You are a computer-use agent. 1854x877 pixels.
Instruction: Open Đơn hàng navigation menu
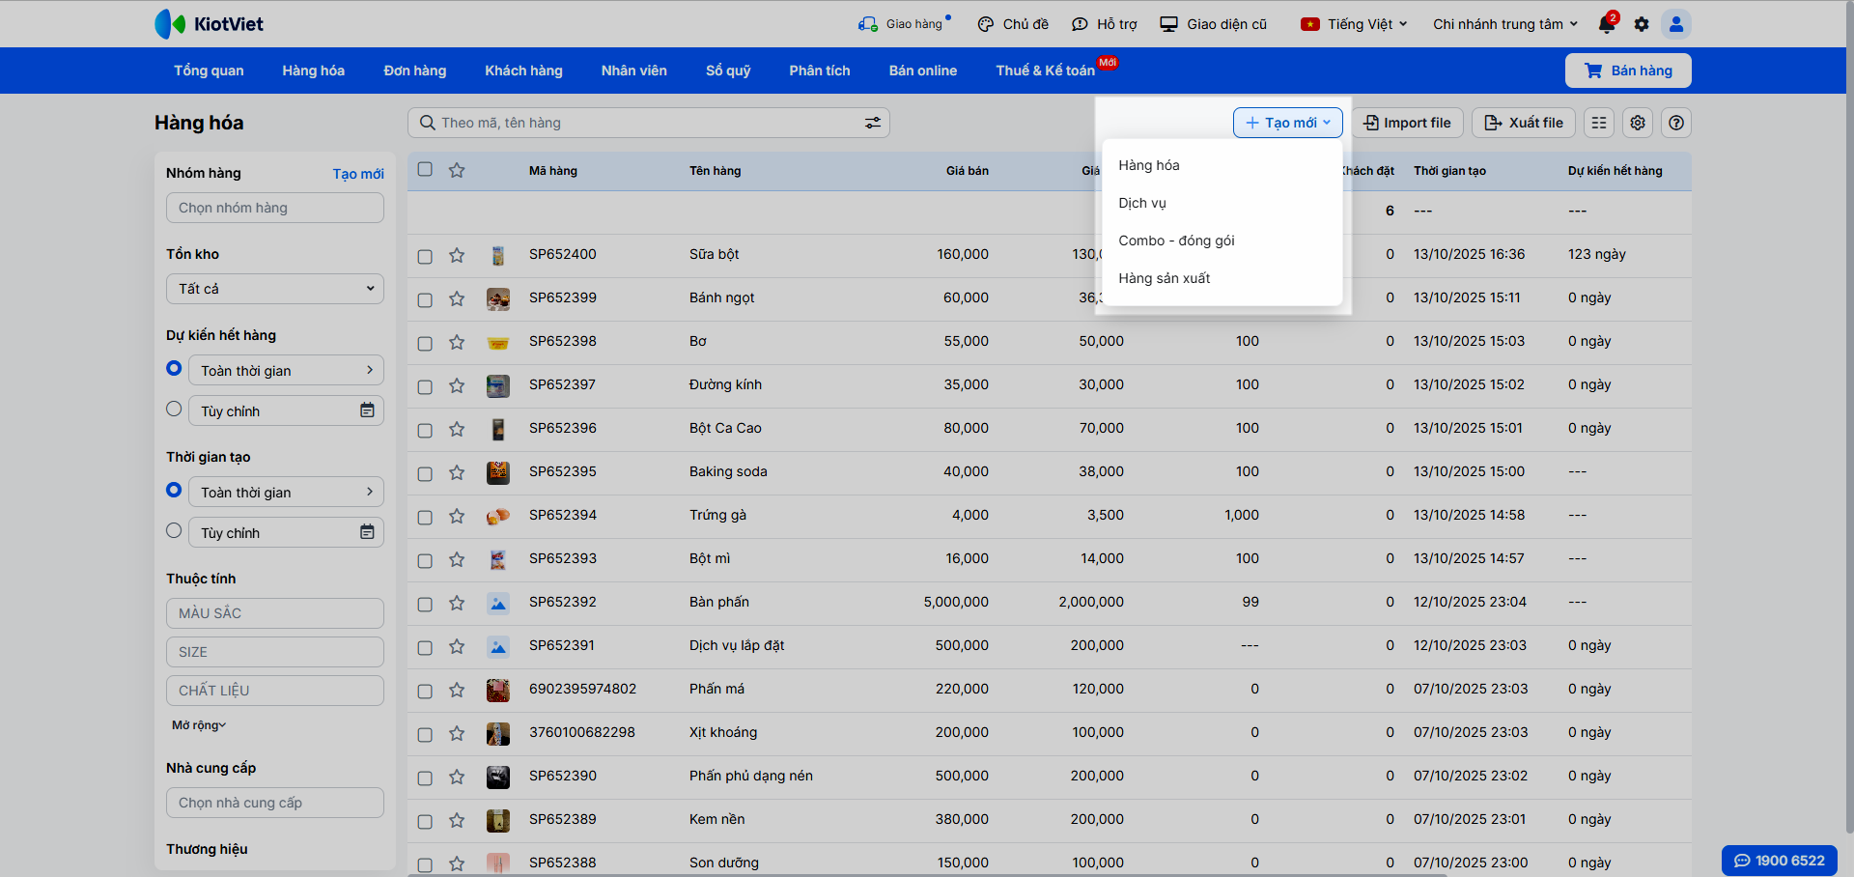[415, 71]
